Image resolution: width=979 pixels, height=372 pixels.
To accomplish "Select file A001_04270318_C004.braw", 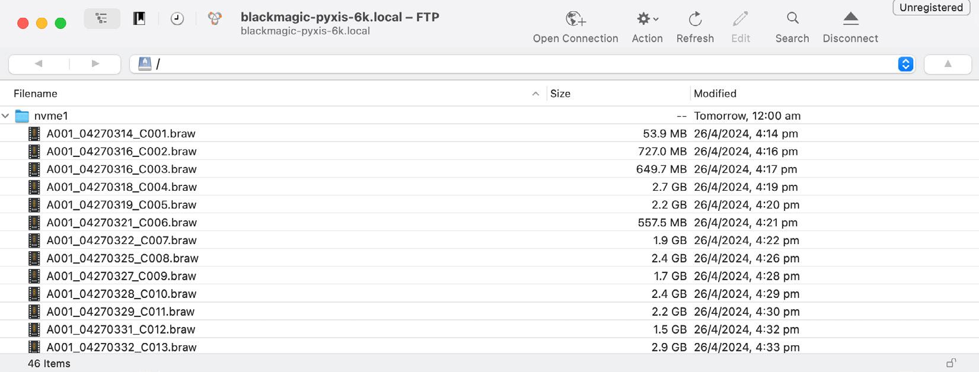I will [x=122, y=187].
